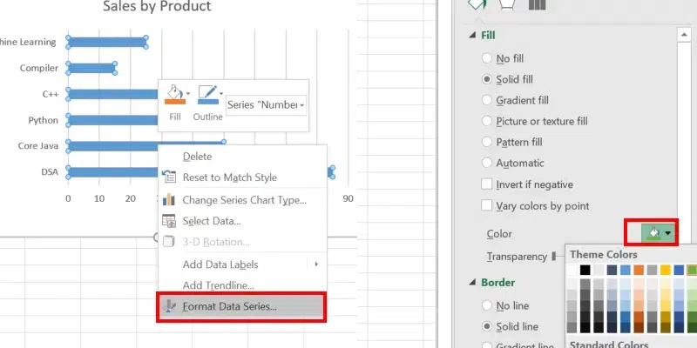Open the Series Options bar-chart tab icon
The image size is (697, 348).
tap(537, 5)
